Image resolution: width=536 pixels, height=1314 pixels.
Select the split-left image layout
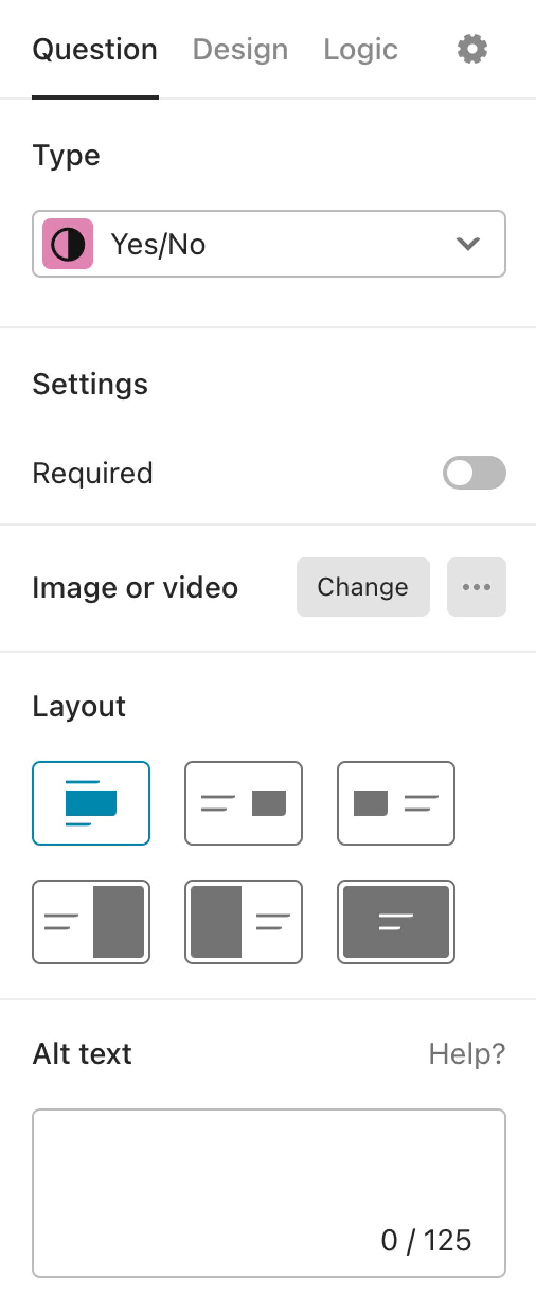244,922
